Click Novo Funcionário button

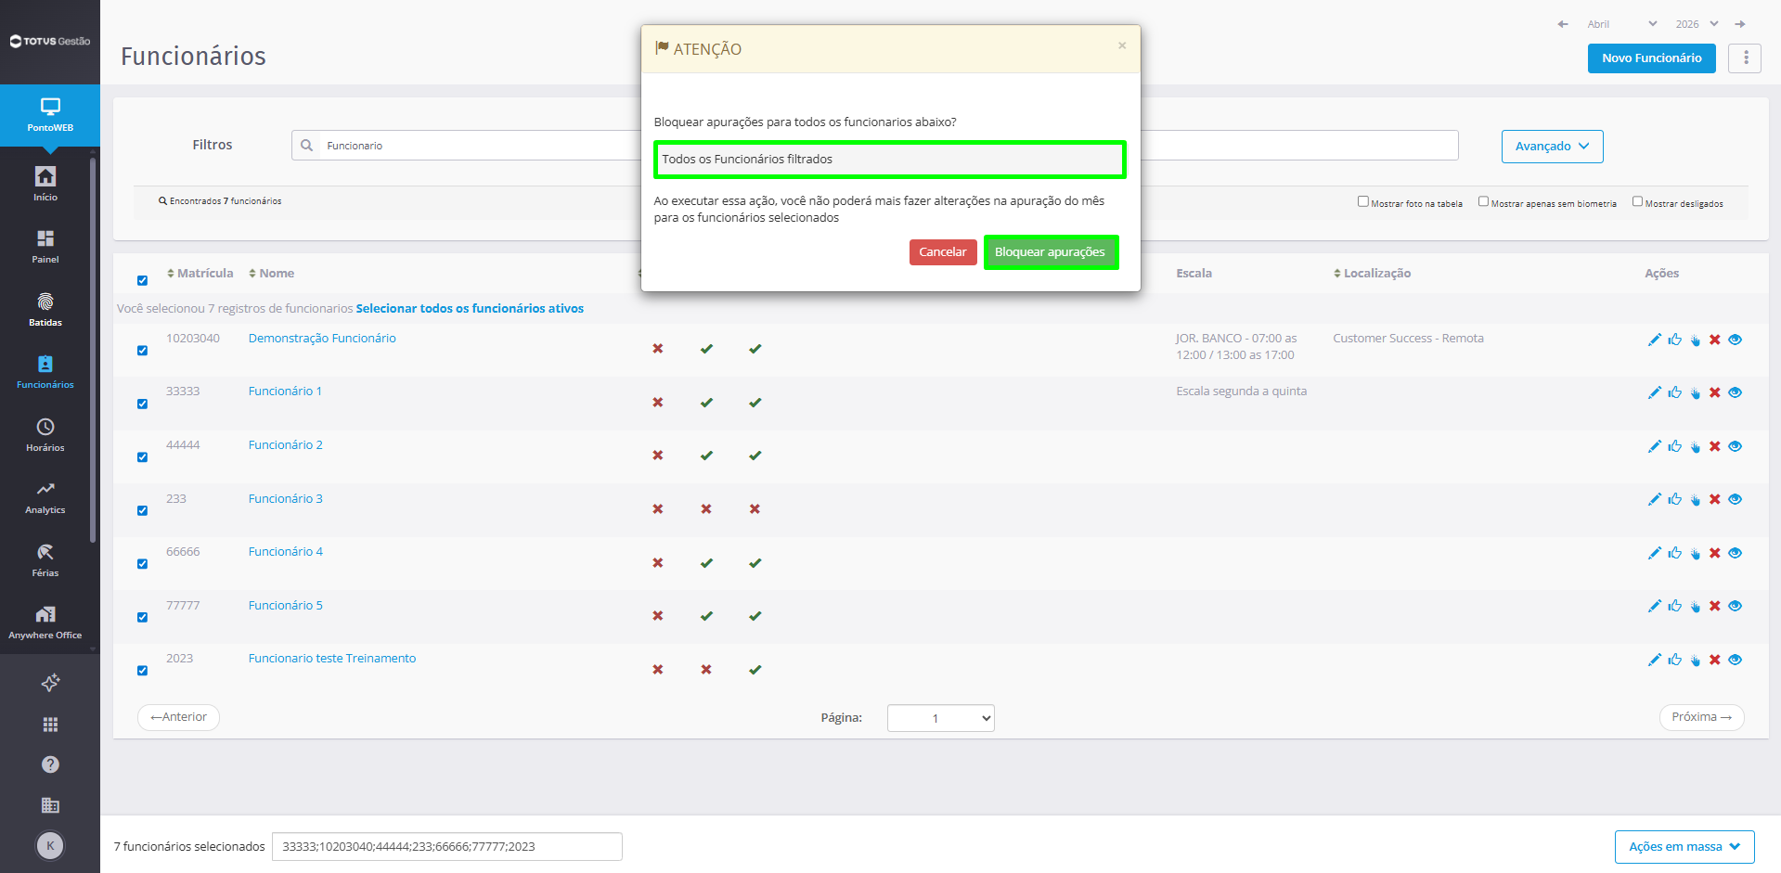(1651, 58)
